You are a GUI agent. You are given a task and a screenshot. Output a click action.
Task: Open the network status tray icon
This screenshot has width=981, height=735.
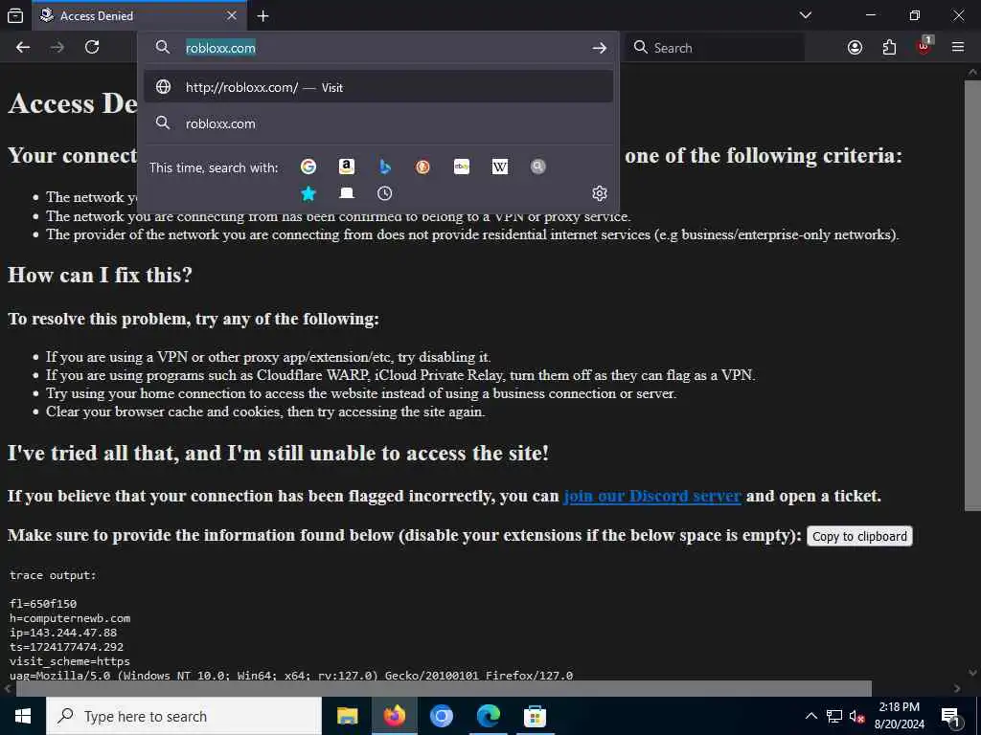(834, 716)
